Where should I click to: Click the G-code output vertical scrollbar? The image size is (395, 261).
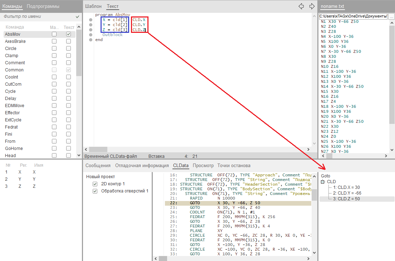[x=392, y=86]
